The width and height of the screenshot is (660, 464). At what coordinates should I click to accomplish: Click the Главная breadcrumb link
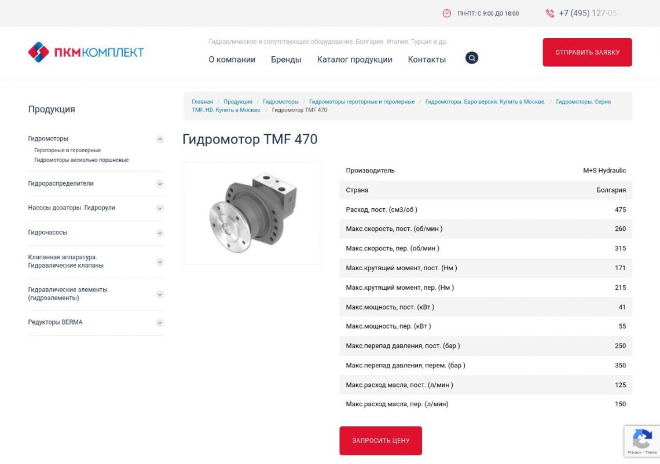point(202,102)
